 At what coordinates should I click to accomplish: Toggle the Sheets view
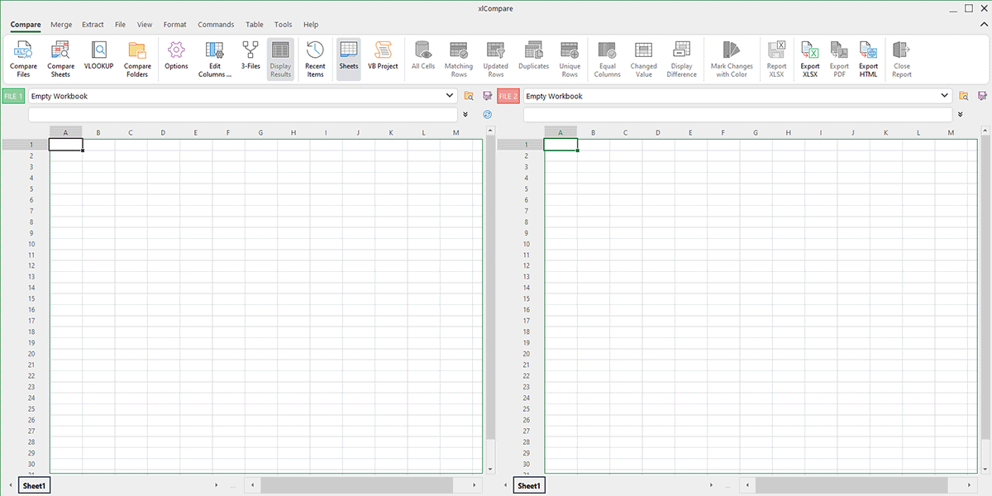coord(348,58)
